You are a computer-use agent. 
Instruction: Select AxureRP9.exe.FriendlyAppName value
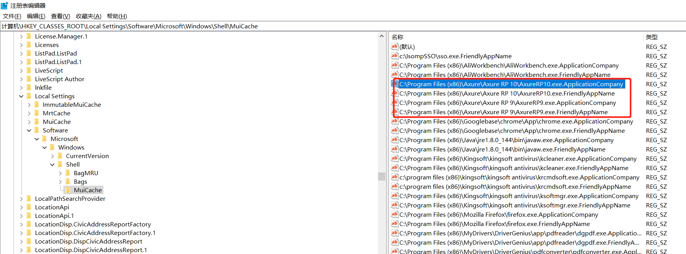pyautogui.click(x=504, y=112)
